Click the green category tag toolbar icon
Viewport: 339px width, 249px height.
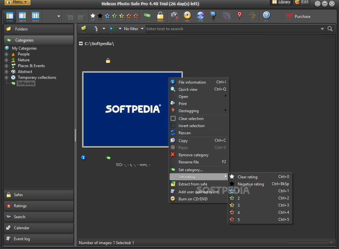point(147,15)
